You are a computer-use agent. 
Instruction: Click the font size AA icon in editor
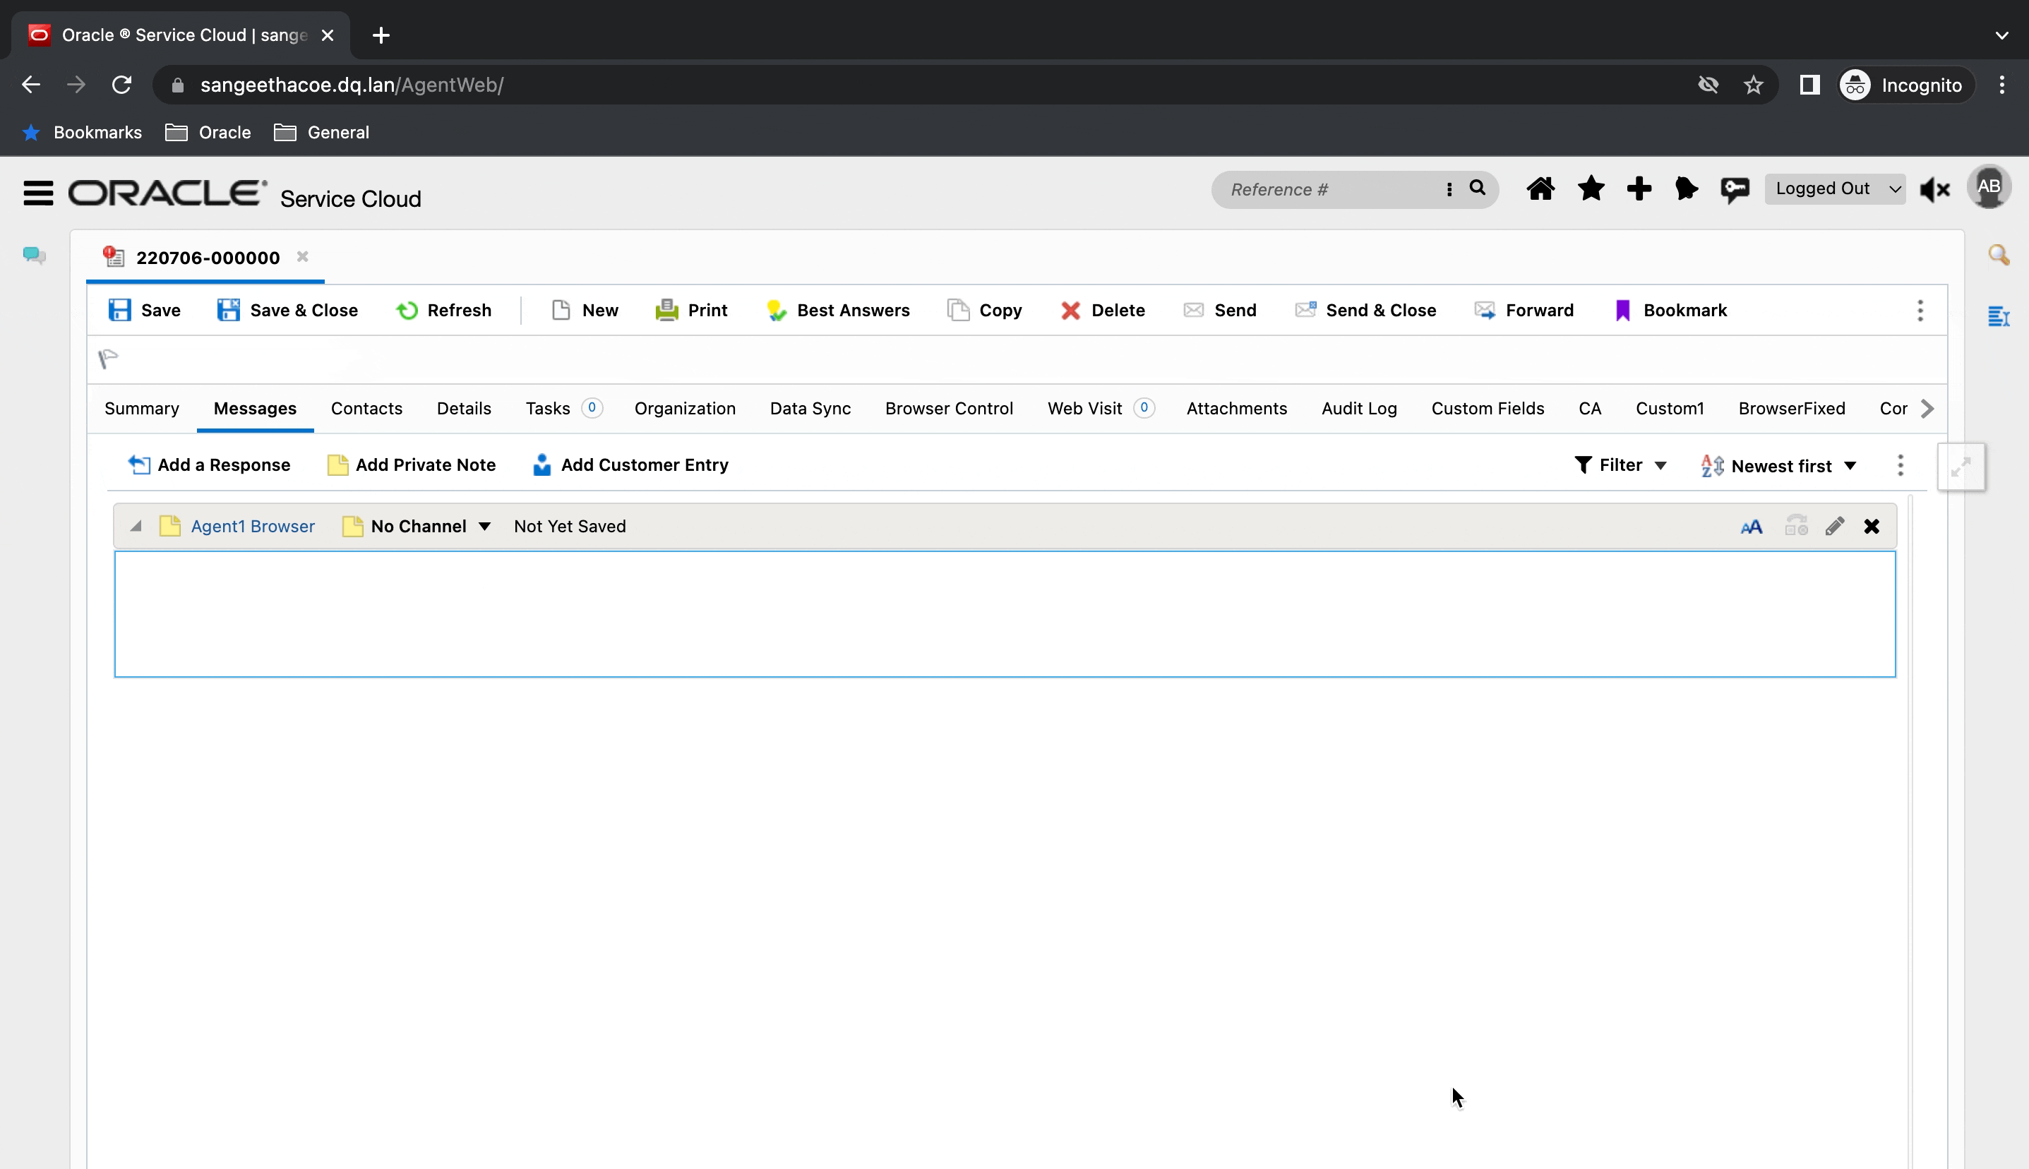click(1753, 526)
